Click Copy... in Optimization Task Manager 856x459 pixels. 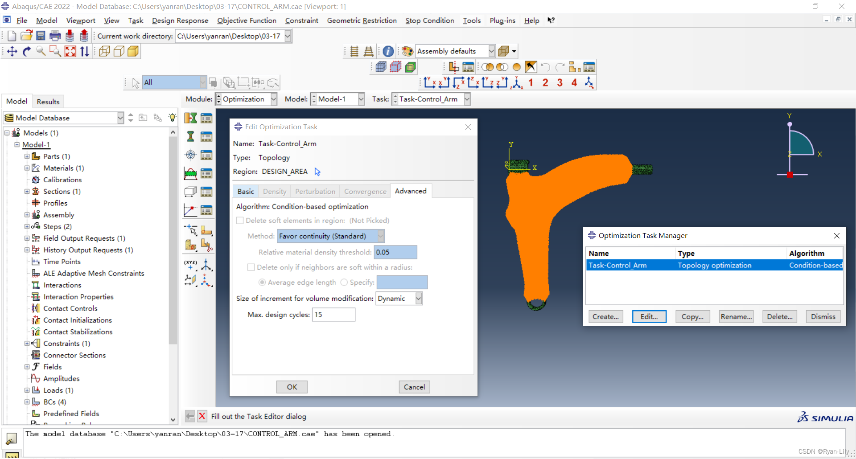pyautogui.click(x=692, y=316)
